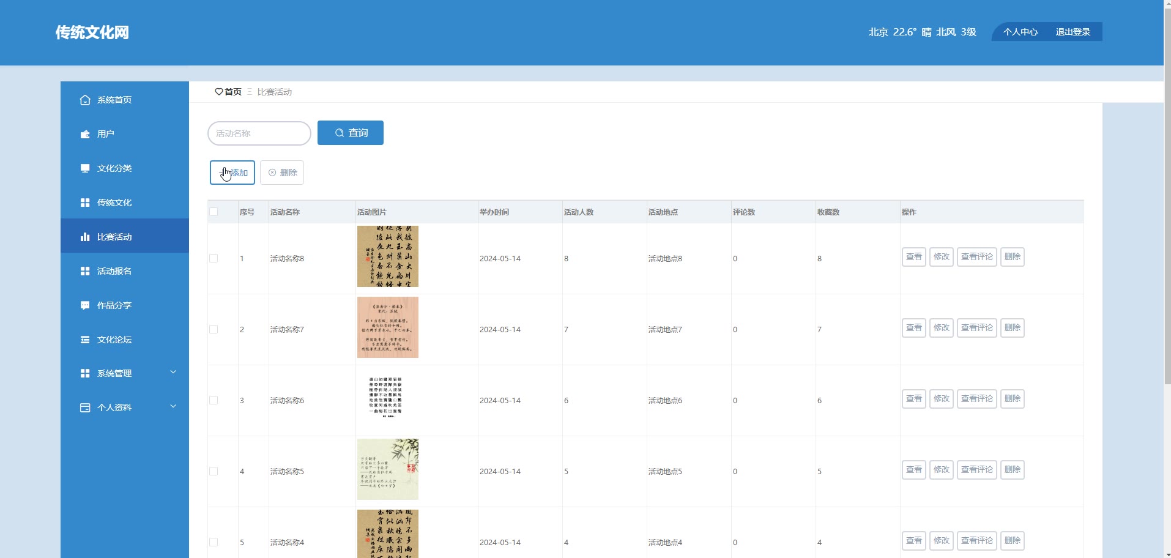Click the chat bubble icon beside 作品分享
1171x558 pixels.
coord(85,305)
